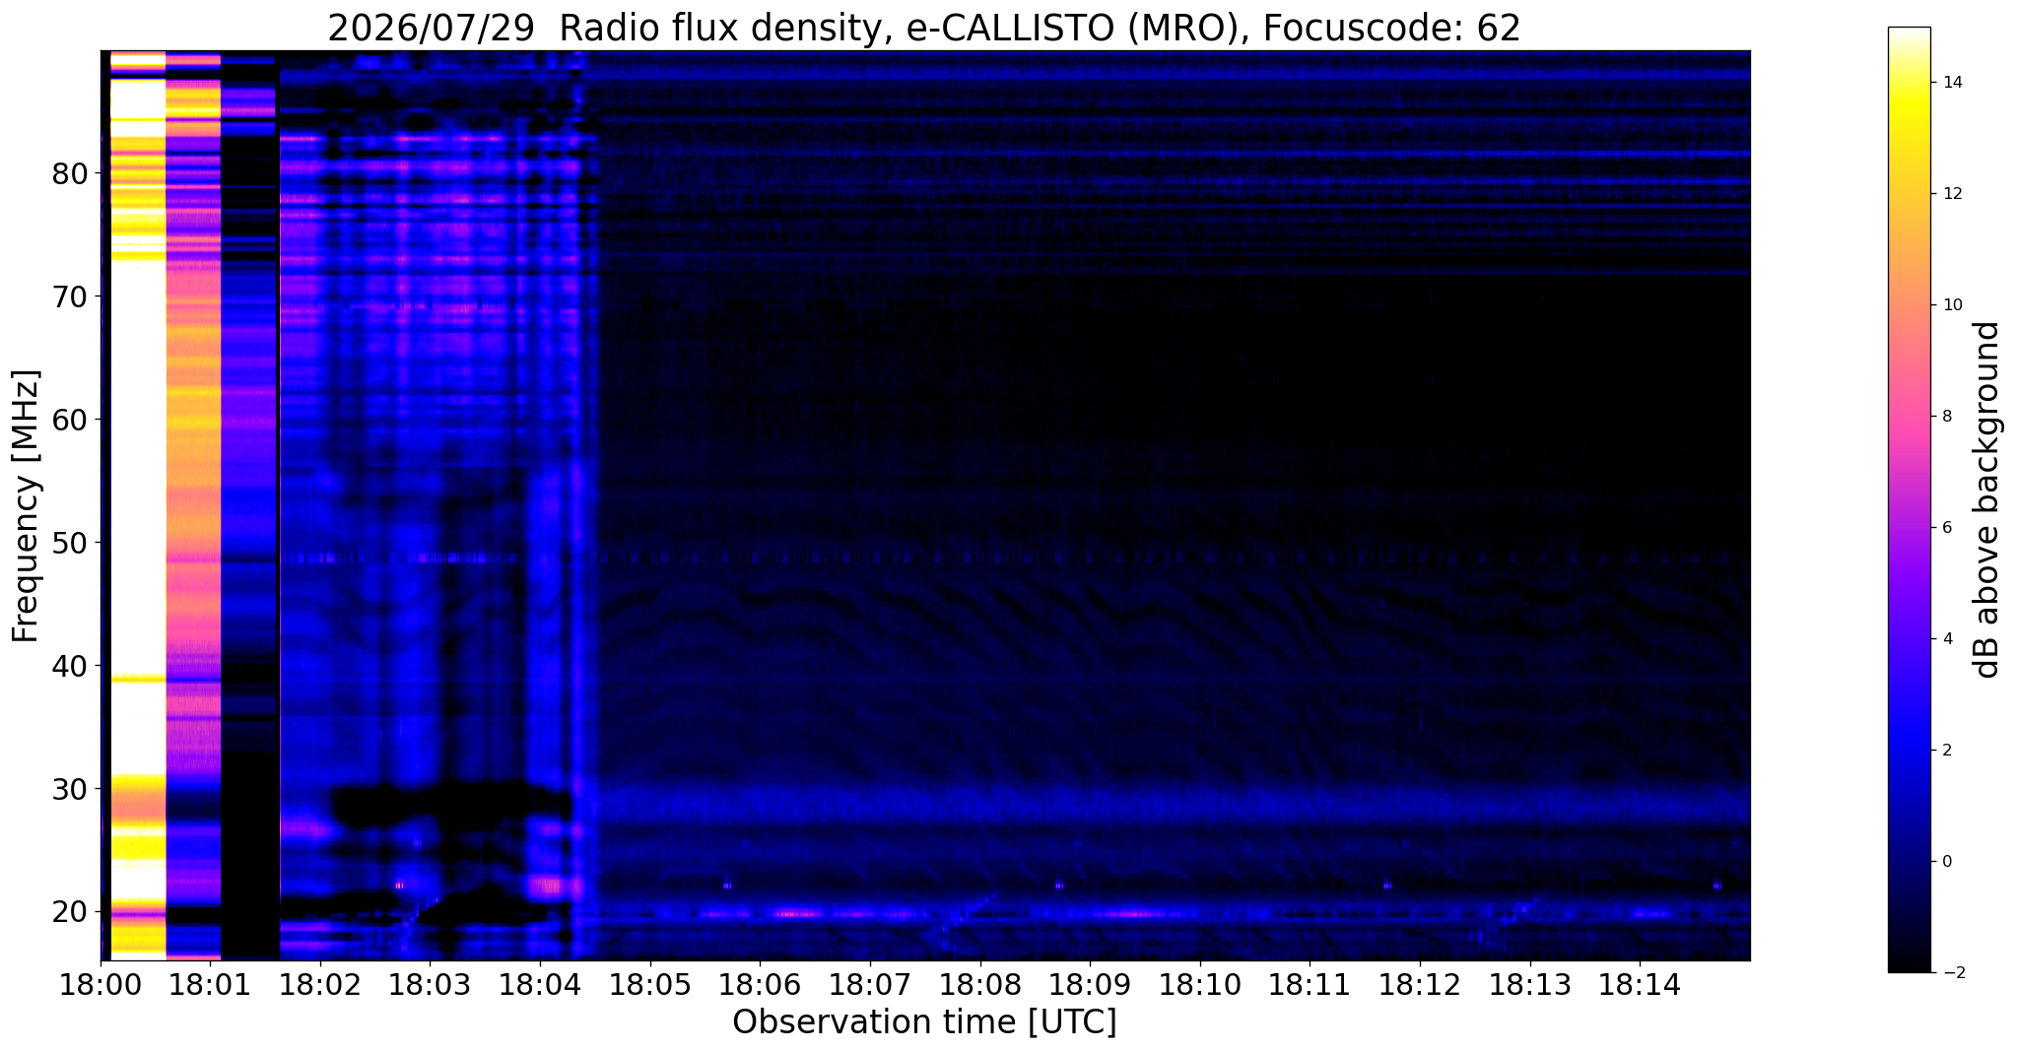Click the horizontal interference line at 49 MHz
This screenshot has width=2017, height=1051.
[926, 558]
